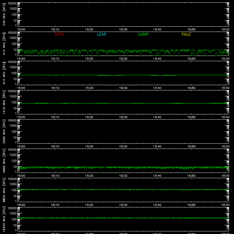This screenshot has height=234, width=234.
Task: Click 15:10 under the 4995 MHz plot
Action: point(55,176)
